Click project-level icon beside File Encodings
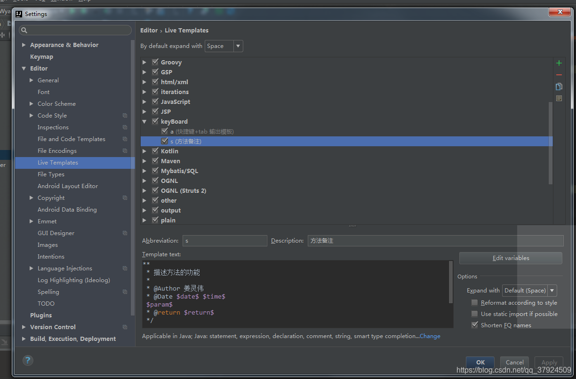 [125, 151]
